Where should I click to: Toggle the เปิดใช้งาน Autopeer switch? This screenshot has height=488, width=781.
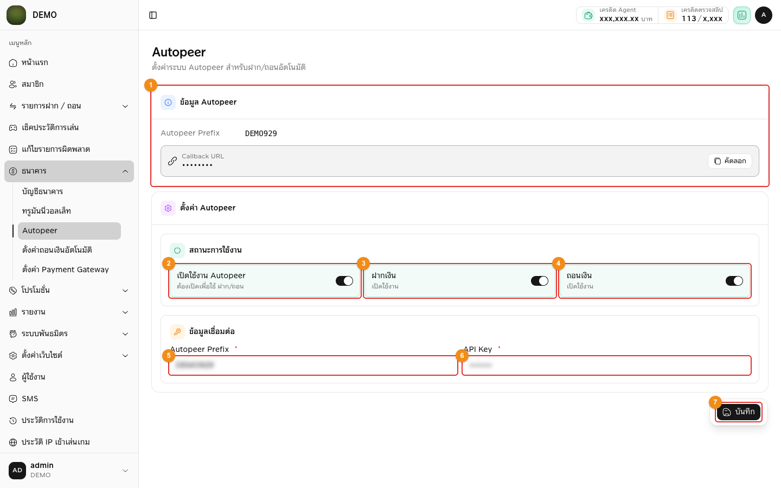344,281
